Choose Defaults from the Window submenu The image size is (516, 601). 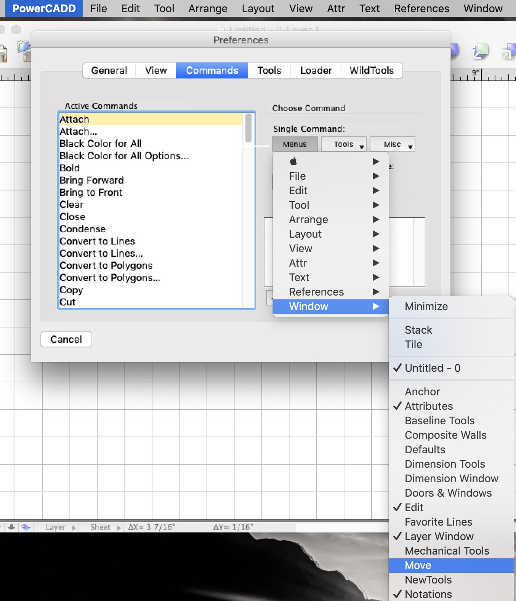pos(451,449)
